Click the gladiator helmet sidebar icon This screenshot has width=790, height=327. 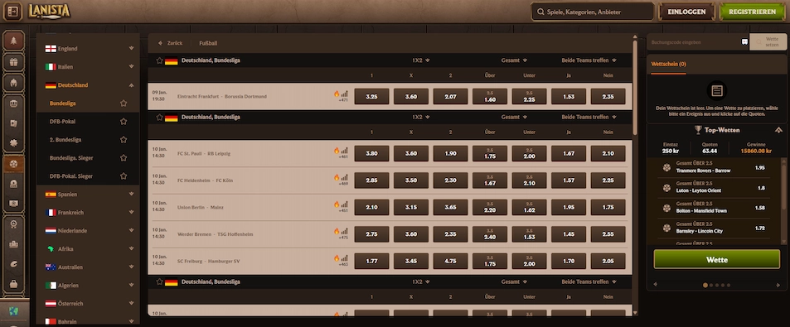pyautogui.click(x=13, y=84)
